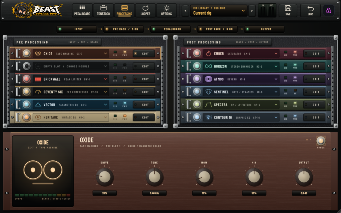Edit the Spectra filters module

point(314,105)
